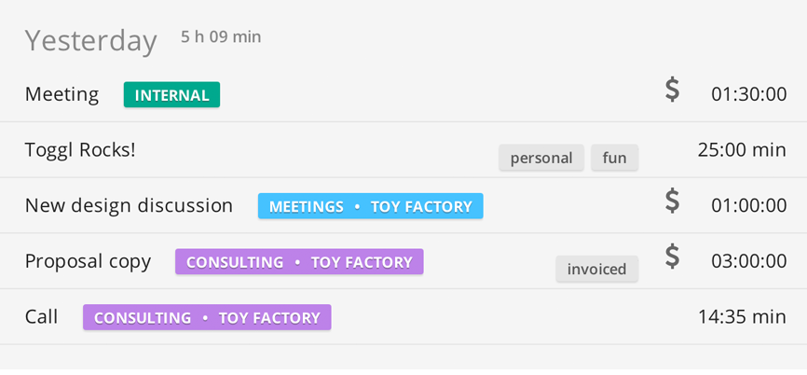Click the Yesterday date header

point(90,40)
